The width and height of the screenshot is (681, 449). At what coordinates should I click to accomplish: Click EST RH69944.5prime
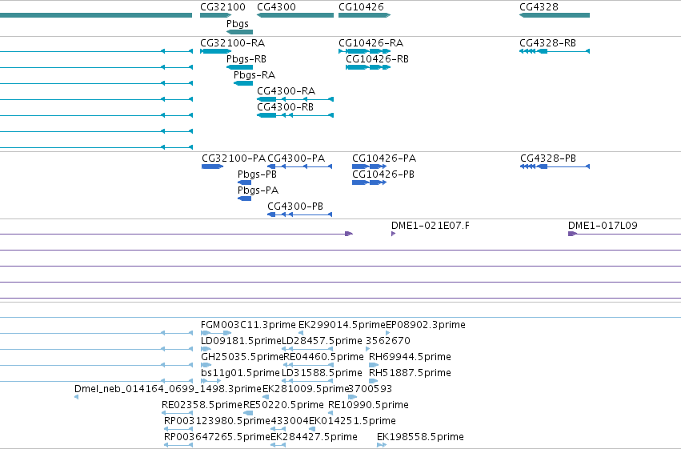(410, 357)
